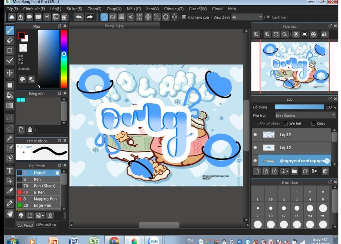Select the Mapping Pen brush

coord(39,199)
